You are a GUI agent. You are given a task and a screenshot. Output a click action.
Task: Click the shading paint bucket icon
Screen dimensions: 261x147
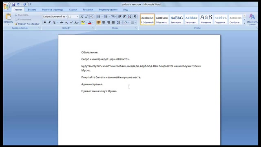126,22
